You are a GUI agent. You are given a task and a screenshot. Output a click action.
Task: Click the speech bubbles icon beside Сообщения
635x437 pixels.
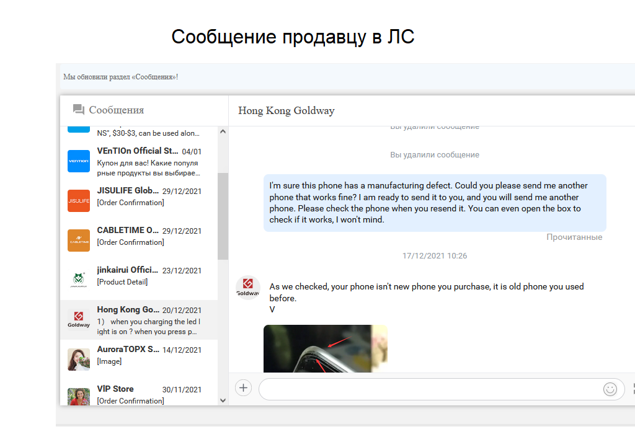[79, 110]
